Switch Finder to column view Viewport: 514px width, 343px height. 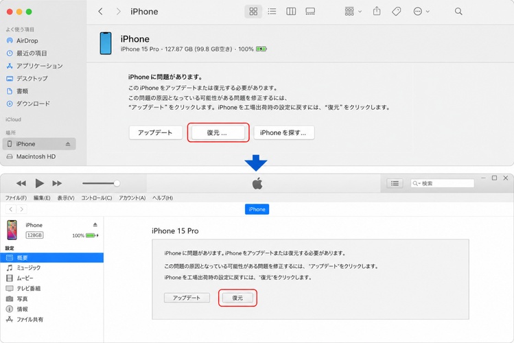coord(291,12)
